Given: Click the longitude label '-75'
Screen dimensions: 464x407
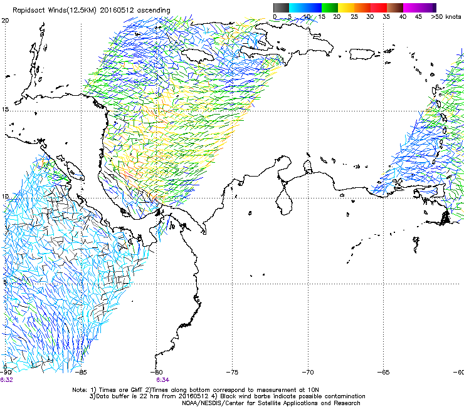Looking at the screenshot, I should (x=232, y=372).
